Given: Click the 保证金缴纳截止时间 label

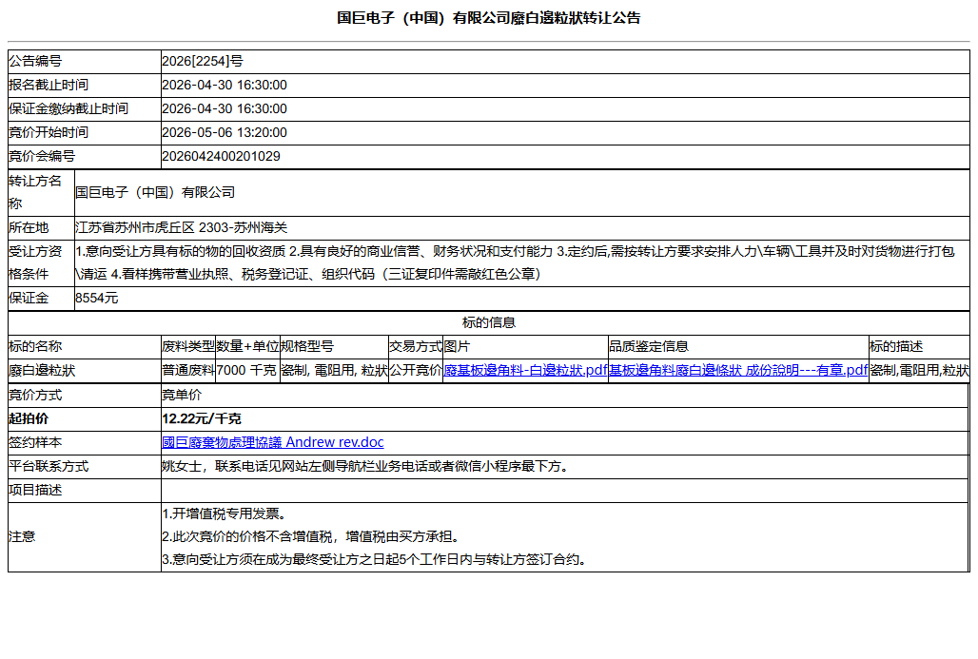Looking at the screenshot, I should tap(68, 108).
